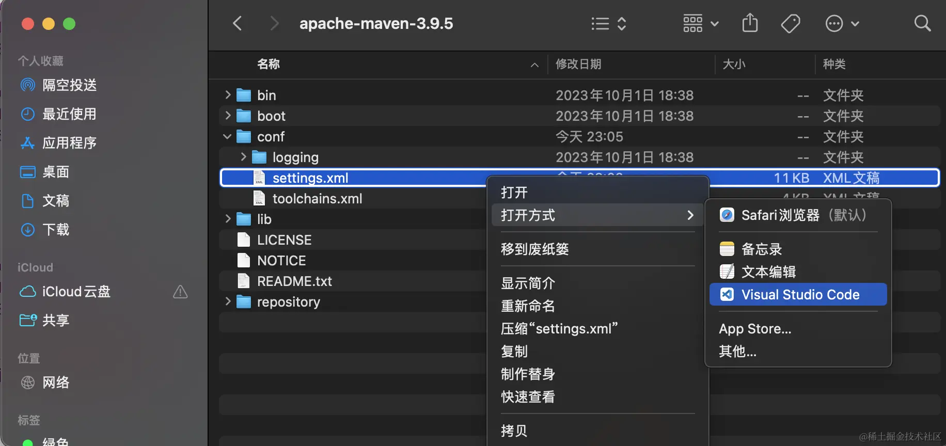This screenshot has width=946, height=446.
Task: Select the lib folder icon
Action: [x=244, y=219]
